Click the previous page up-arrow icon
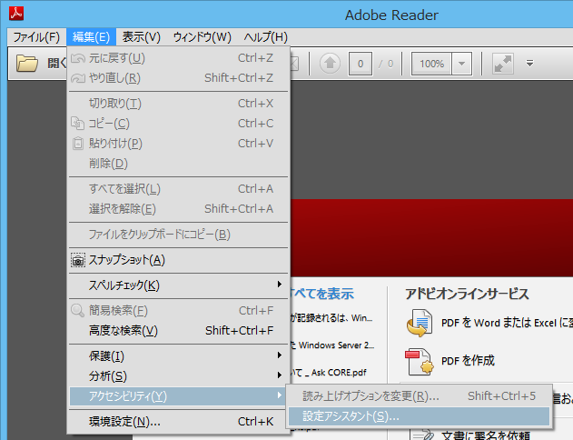 (x=330, y=64)
